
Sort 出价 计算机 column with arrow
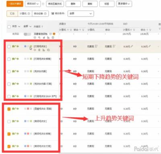pyautogui.click(x=131, y=30)
